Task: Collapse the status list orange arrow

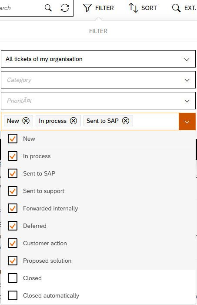Action: point(187,122)
